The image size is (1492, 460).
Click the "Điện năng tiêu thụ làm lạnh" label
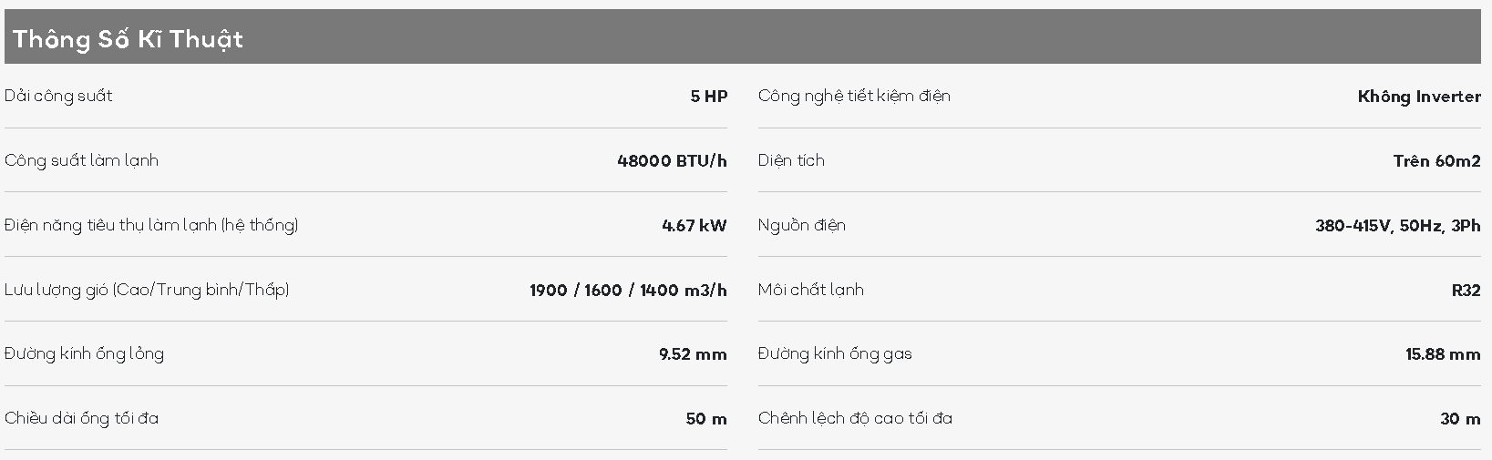tap(151, 226)
